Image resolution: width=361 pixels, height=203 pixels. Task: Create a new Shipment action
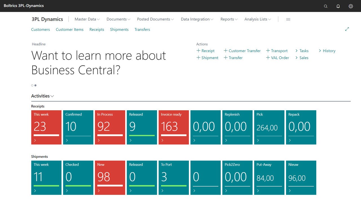click(x=207, y=58)
